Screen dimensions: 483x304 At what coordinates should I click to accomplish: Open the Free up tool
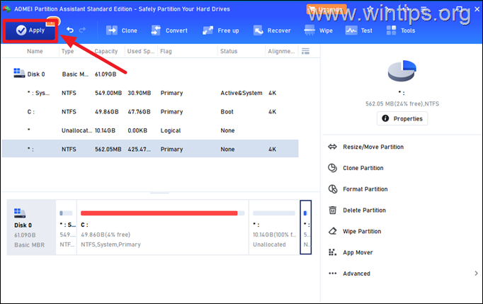(x=220, y=30)
